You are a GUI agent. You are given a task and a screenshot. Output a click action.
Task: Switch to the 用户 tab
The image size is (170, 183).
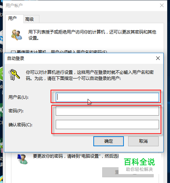click(x=12, y=19)
